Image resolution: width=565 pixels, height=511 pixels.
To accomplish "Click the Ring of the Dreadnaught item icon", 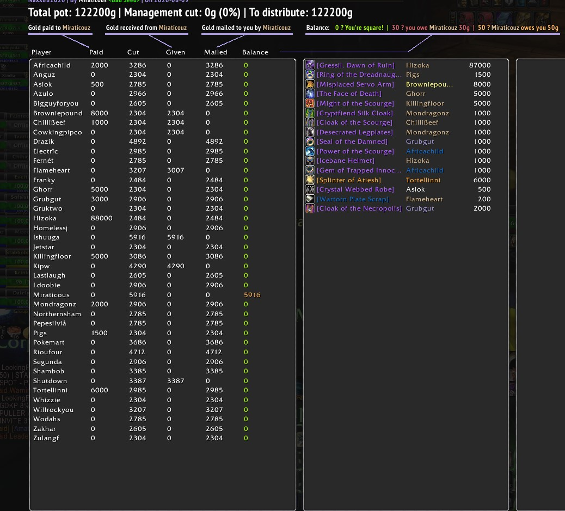I will (x=310, y=75).
